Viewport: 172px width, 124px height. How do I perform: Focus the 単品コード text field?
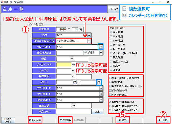tap(74, 112)
